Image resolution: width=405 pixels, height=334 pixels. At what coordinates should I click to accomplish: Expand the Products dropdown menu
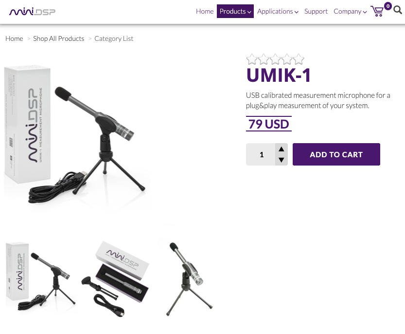235,11
